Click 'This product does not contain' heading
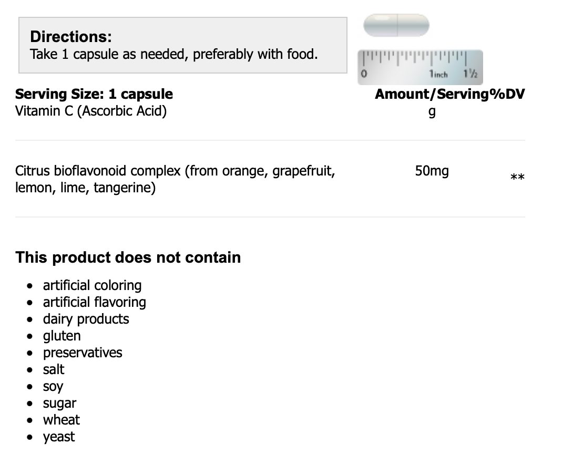This screenshot has height=455, width=573. pos(128,257)
